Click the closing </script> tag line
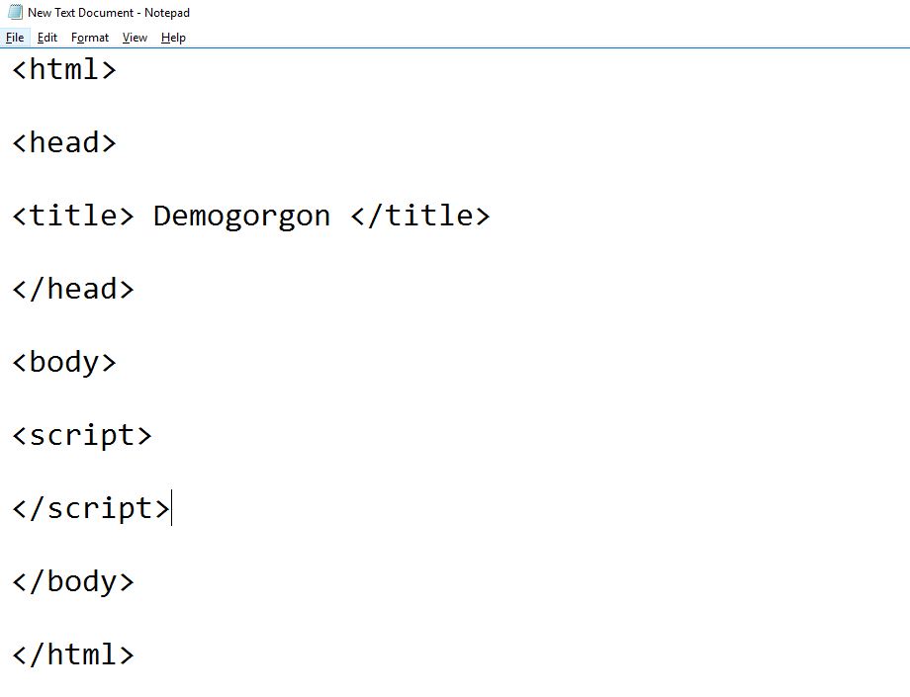Image resolution: width=910 pixels, height=697 pixels. point(91,509)
